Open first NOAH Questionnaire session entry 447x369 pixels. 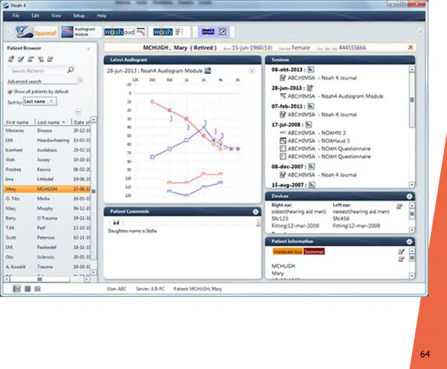pyautogui.click(x=325, y=149)
